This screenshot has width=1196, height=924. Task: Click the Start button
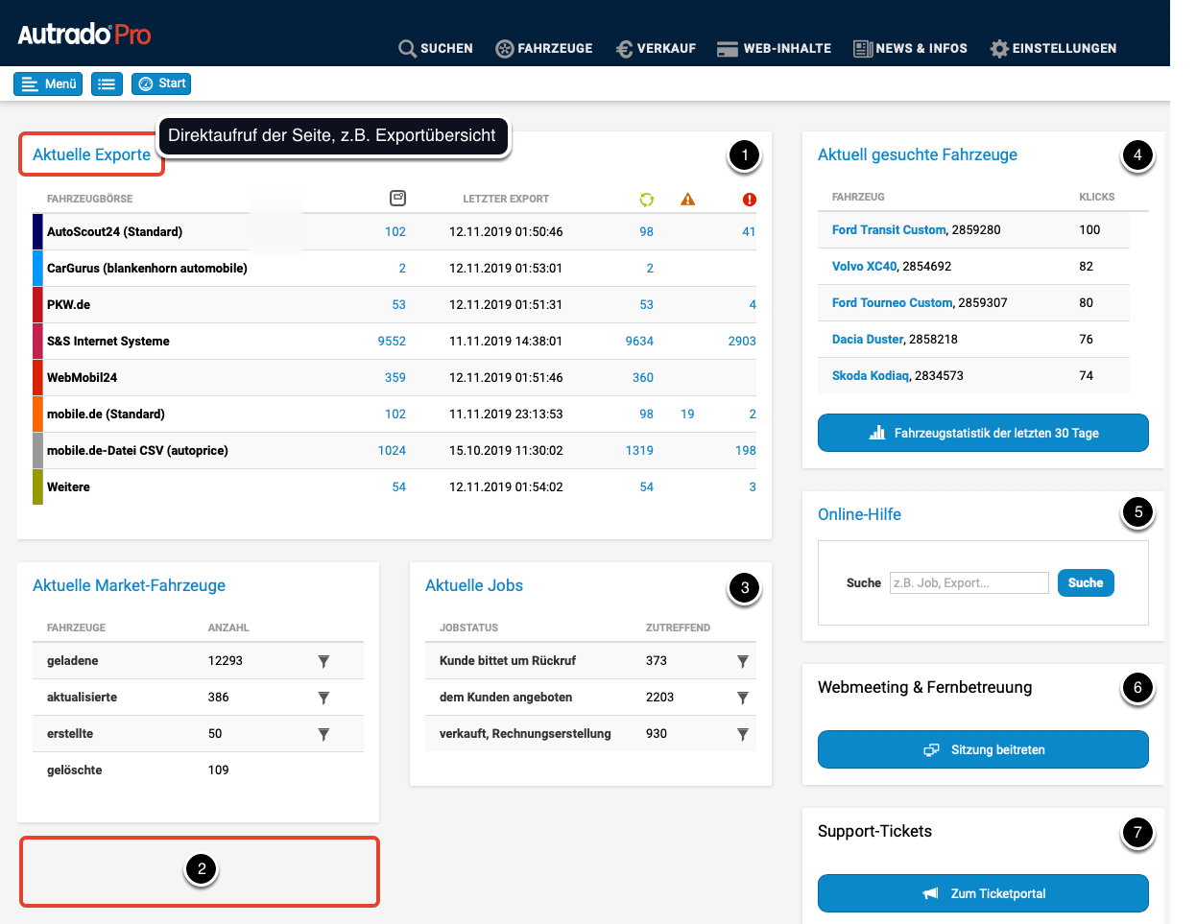pos(161,84)
